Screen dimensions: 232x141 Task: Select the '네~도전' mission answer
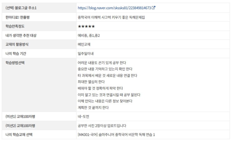coord(83,116)
